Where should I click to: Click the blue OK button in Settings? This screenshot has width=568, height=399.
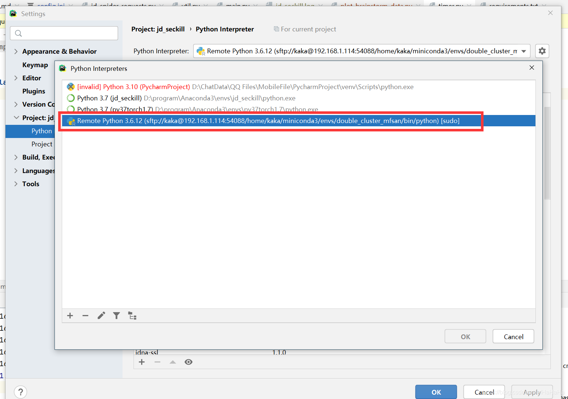pyautogui.click(x=436, y=392)
